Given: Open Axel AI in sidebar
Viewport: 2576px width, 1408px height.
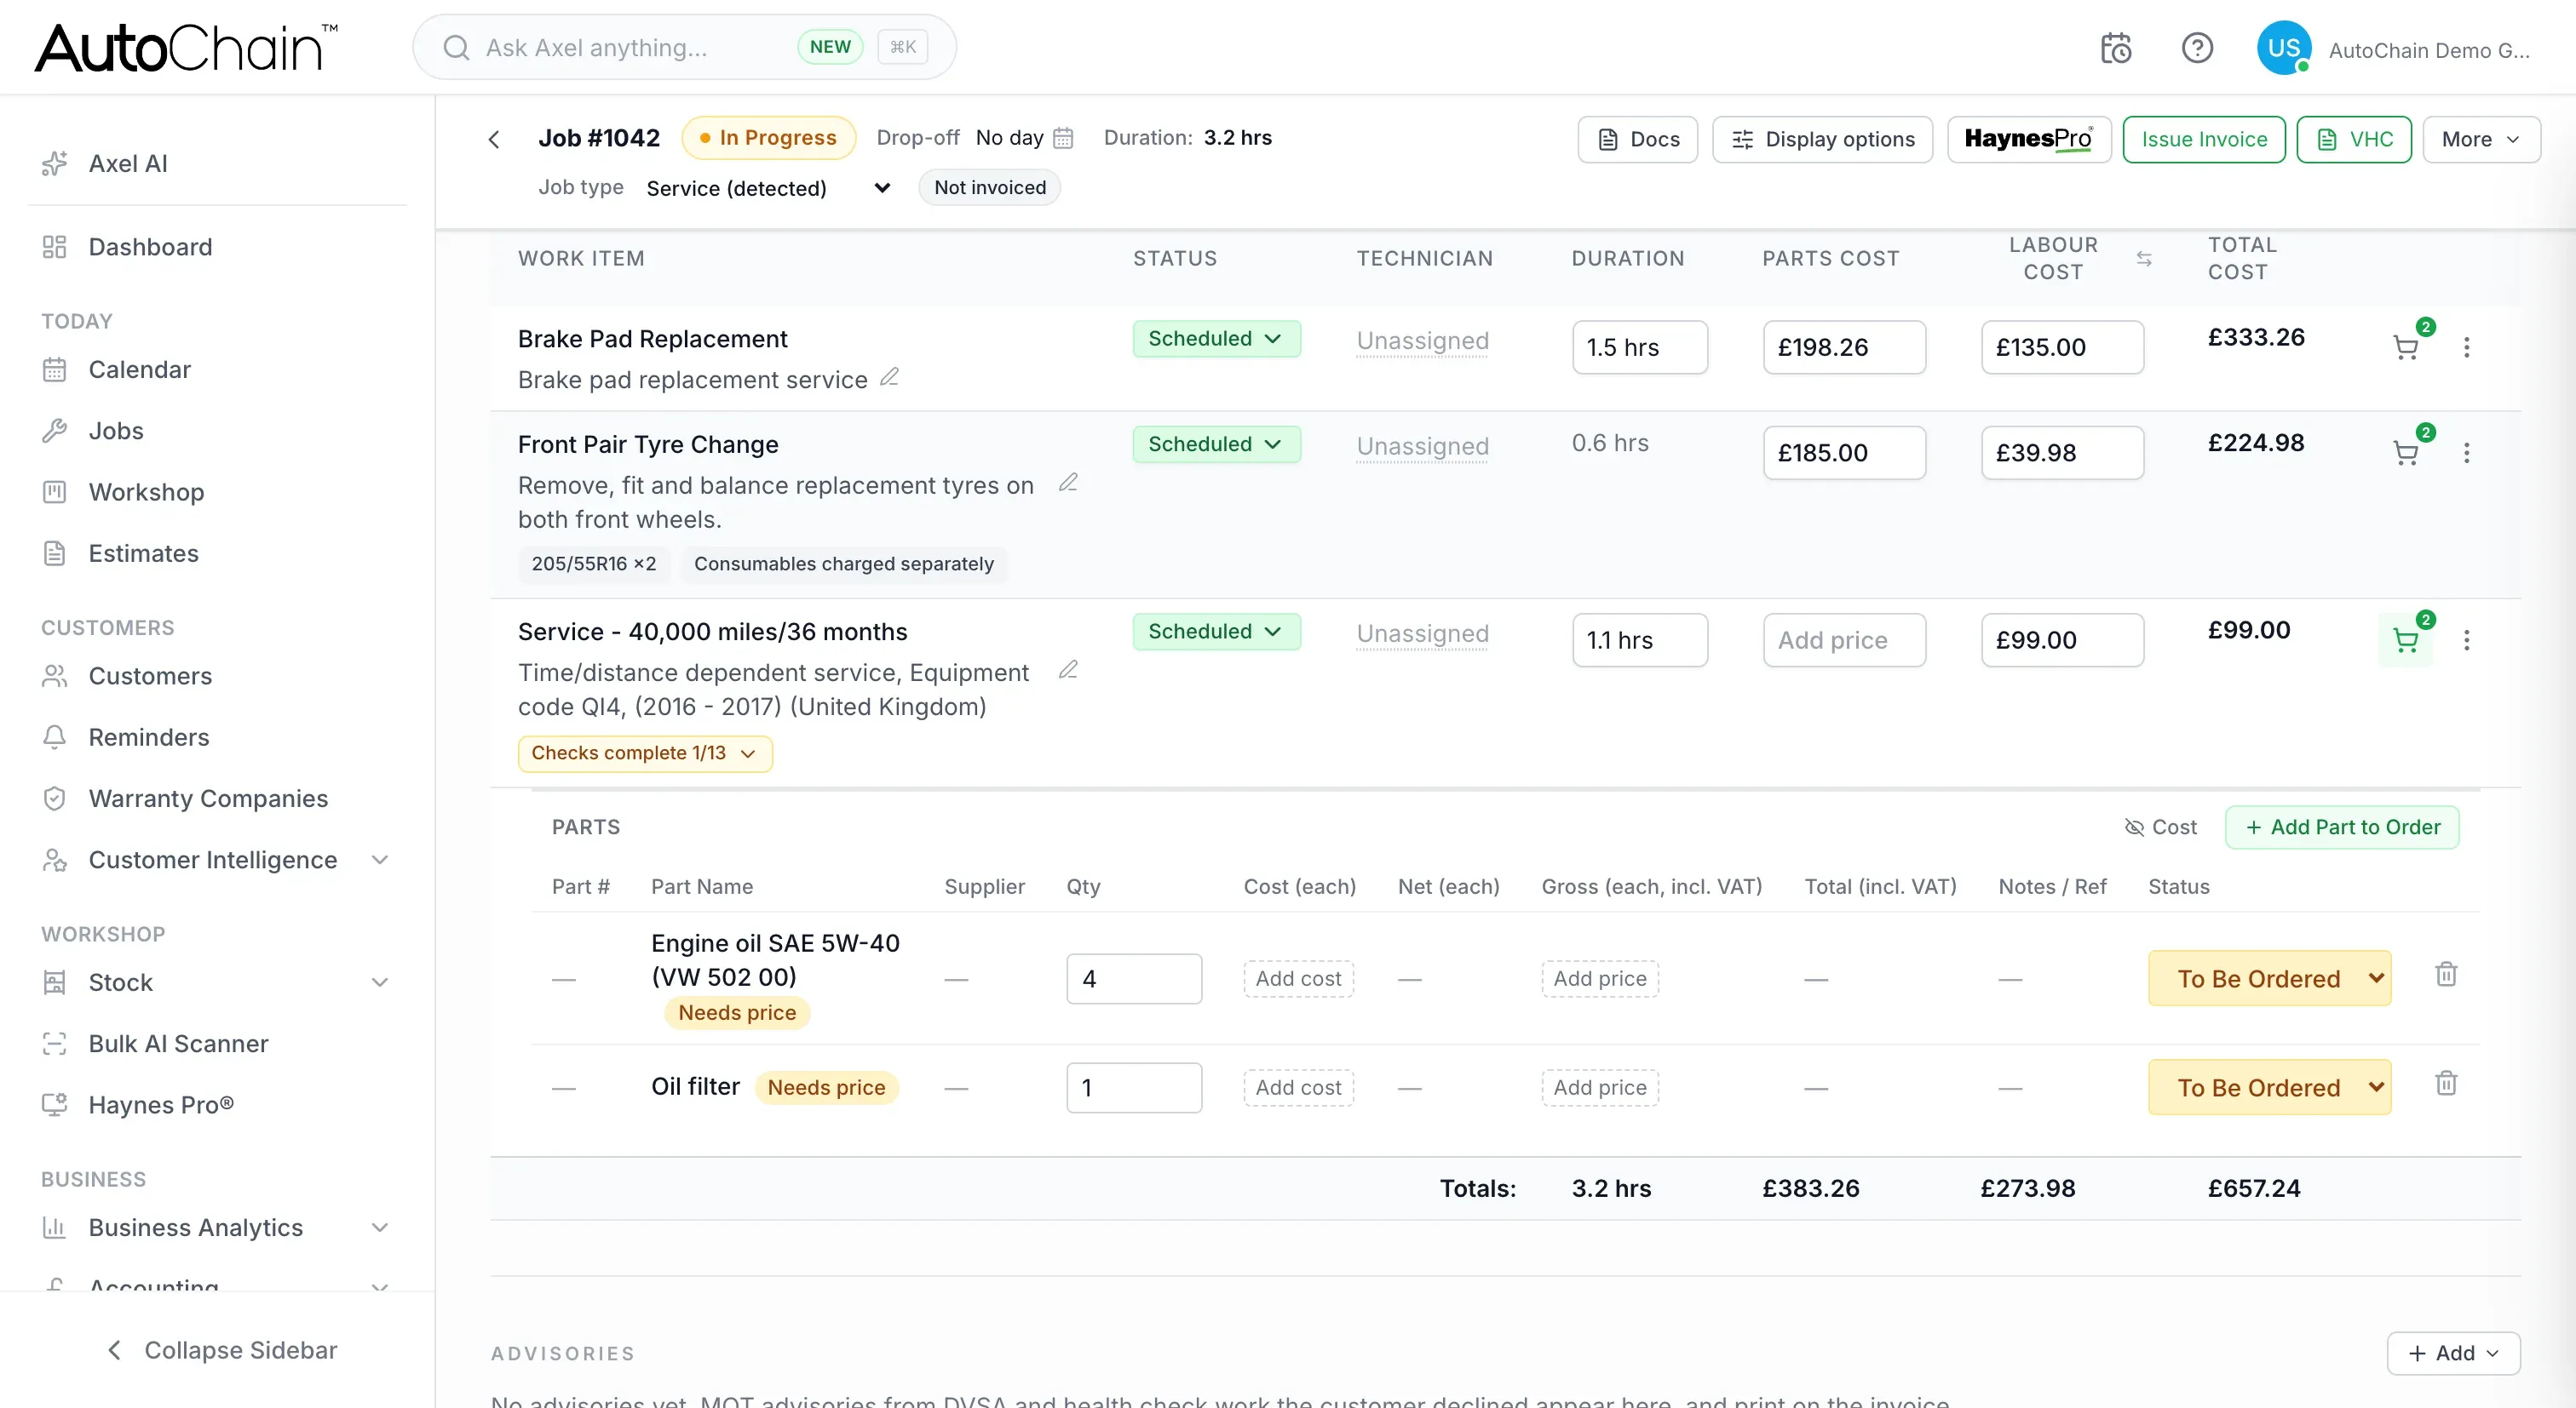Looking at the screenshot, I should tap(128, 163).
